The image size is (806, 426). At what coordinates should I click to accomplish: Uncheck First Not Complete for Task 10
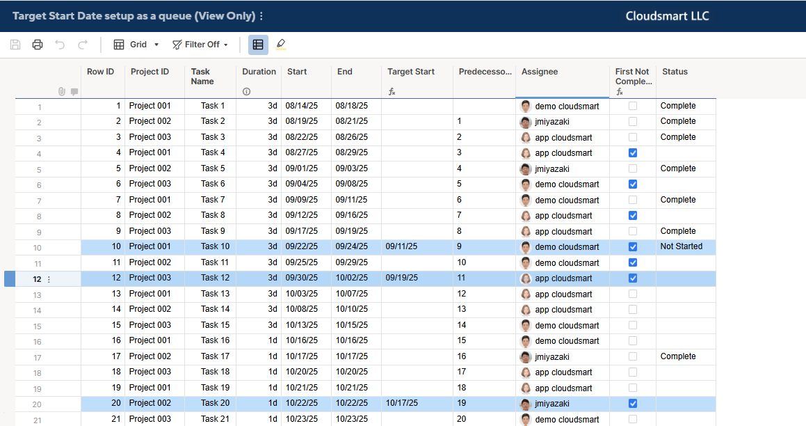pos(633,247)
